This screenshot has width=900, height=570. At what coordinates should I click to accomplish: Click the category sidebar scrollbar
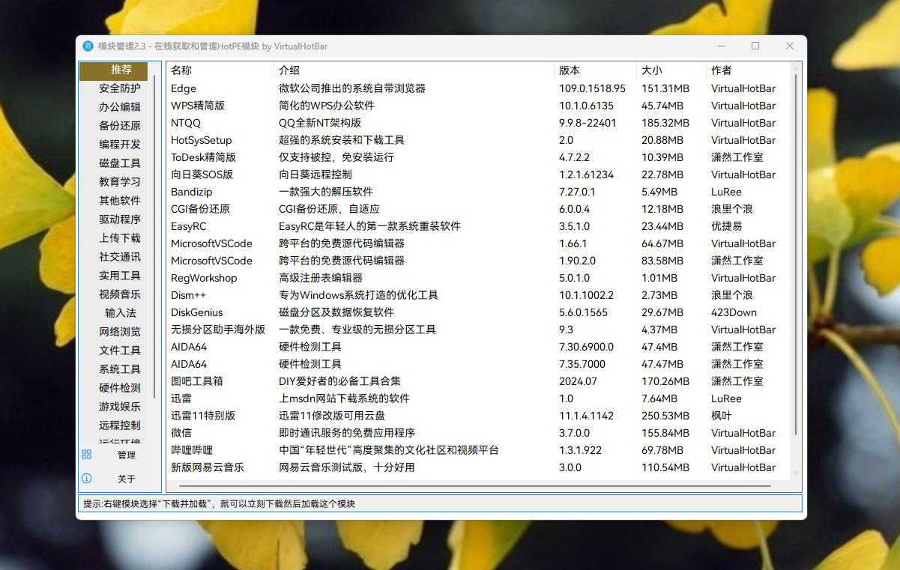pos(155,236)
